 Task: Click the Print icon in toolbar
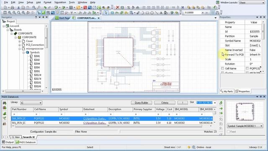tap(12, 8)
